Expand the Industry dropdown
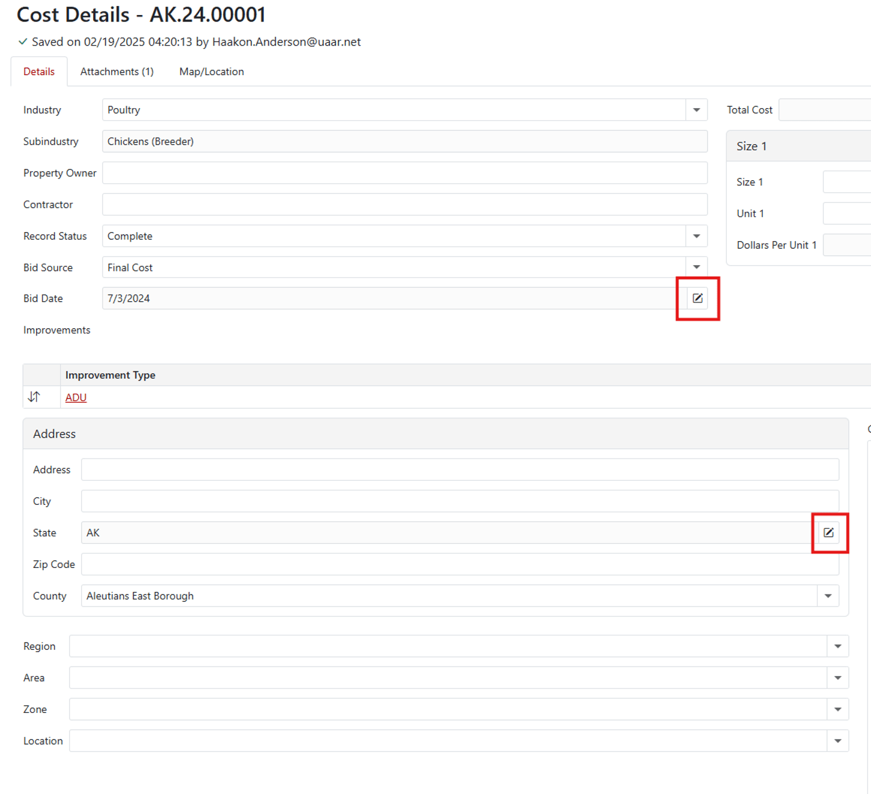This screenshot has width=871, height=794. 696,110
